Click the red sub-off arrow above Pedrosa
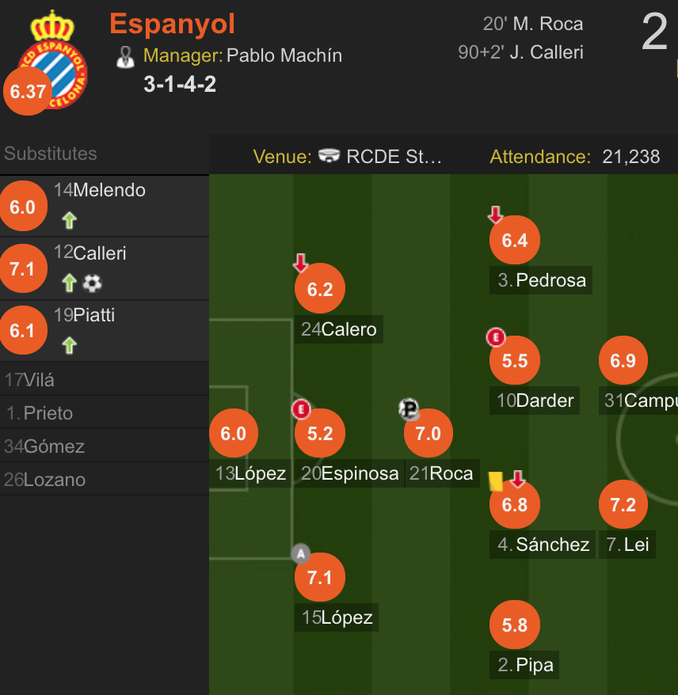 pos(495,215)
